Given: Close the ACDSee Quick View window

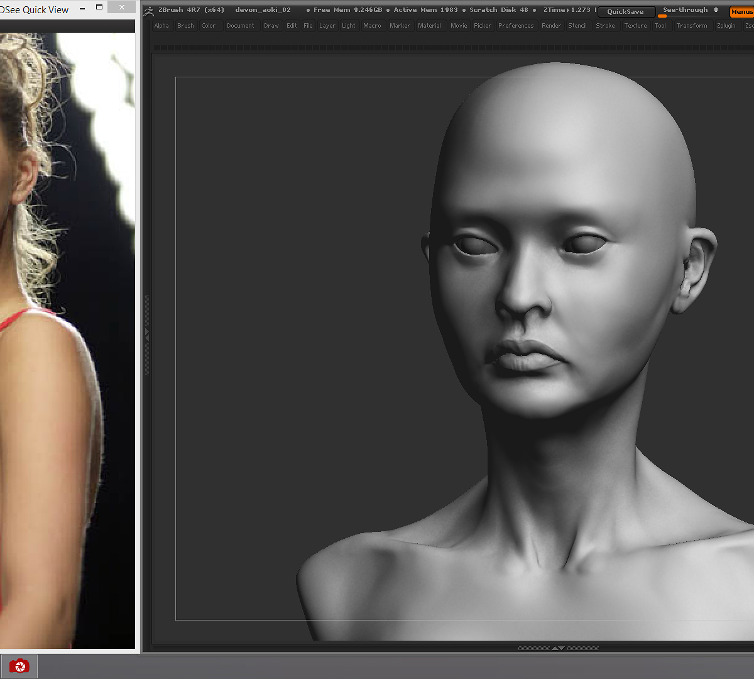Looking at the screenshot, I should [x=122, y=8].
